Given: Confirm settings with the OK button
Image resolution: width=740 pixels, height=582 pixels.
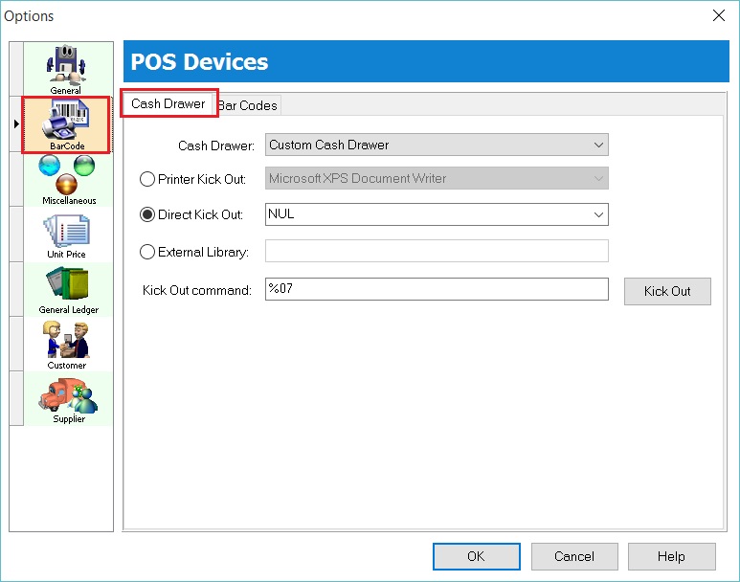Looking at the screenshot, I should (476, 556).
